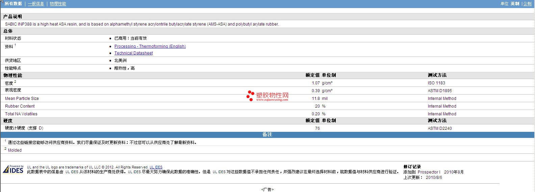Open the 物理性能 tab
The height and width of the screenshot is (192, 535).
point(58,4)
